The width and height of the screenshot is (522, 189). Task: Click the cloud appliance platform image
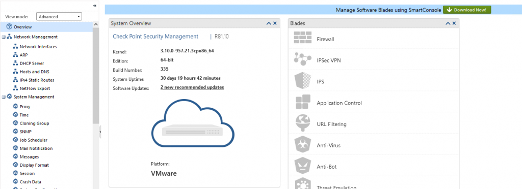point(193,123)
